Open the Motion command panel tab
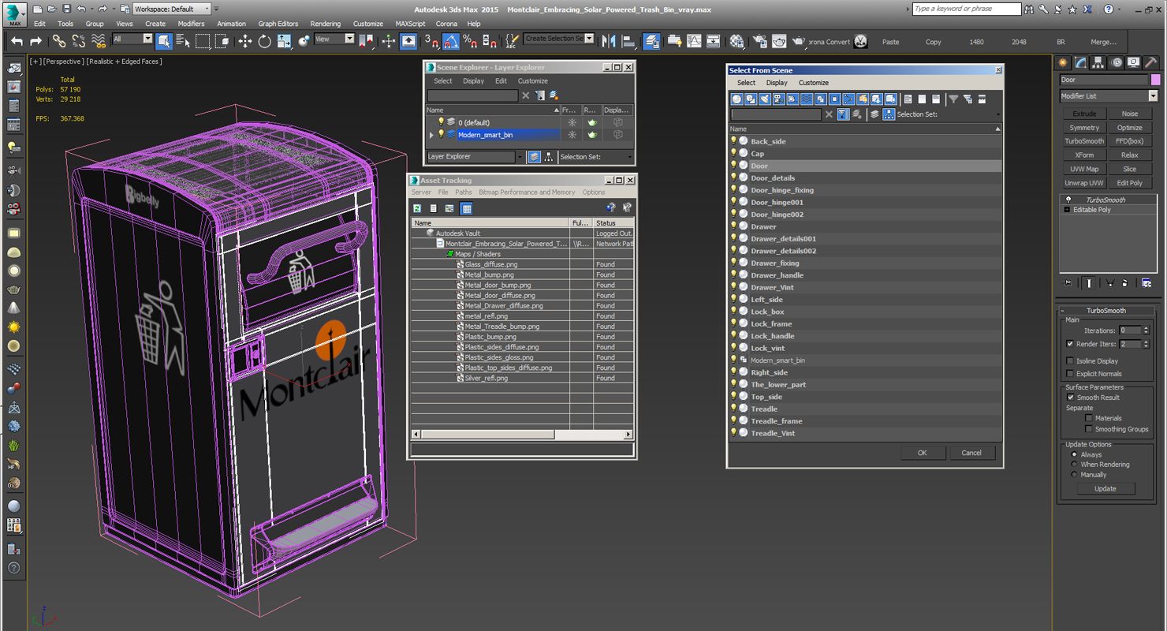 coord(1117,62)
